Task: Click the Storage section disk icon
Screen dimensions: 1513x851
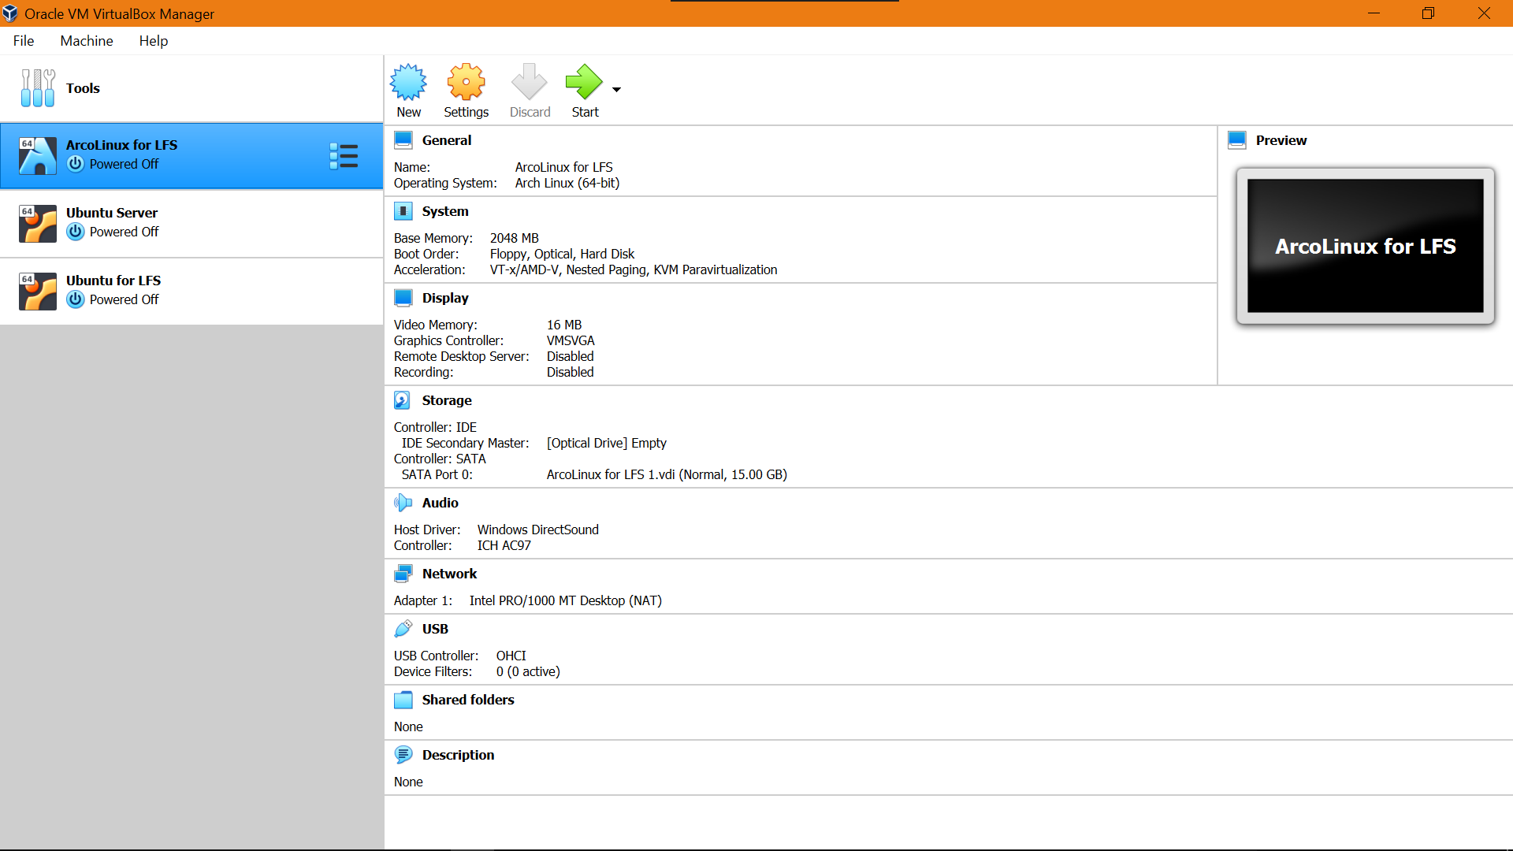Action: click(403, 400)
